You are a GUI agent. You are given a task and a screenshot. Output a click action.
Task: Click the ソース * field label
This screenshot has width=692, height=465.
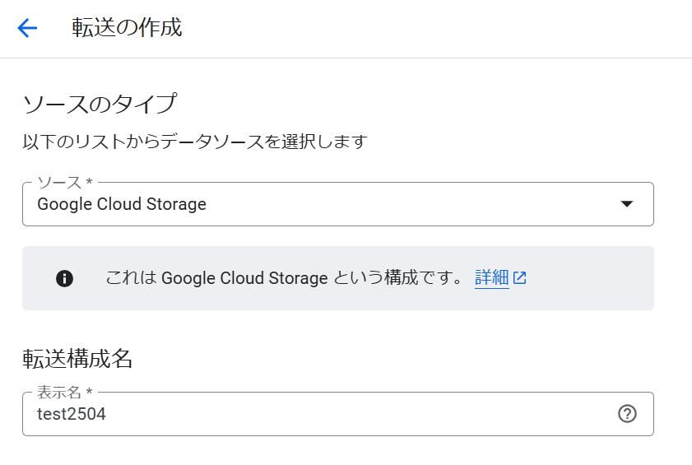click(64, 182)
